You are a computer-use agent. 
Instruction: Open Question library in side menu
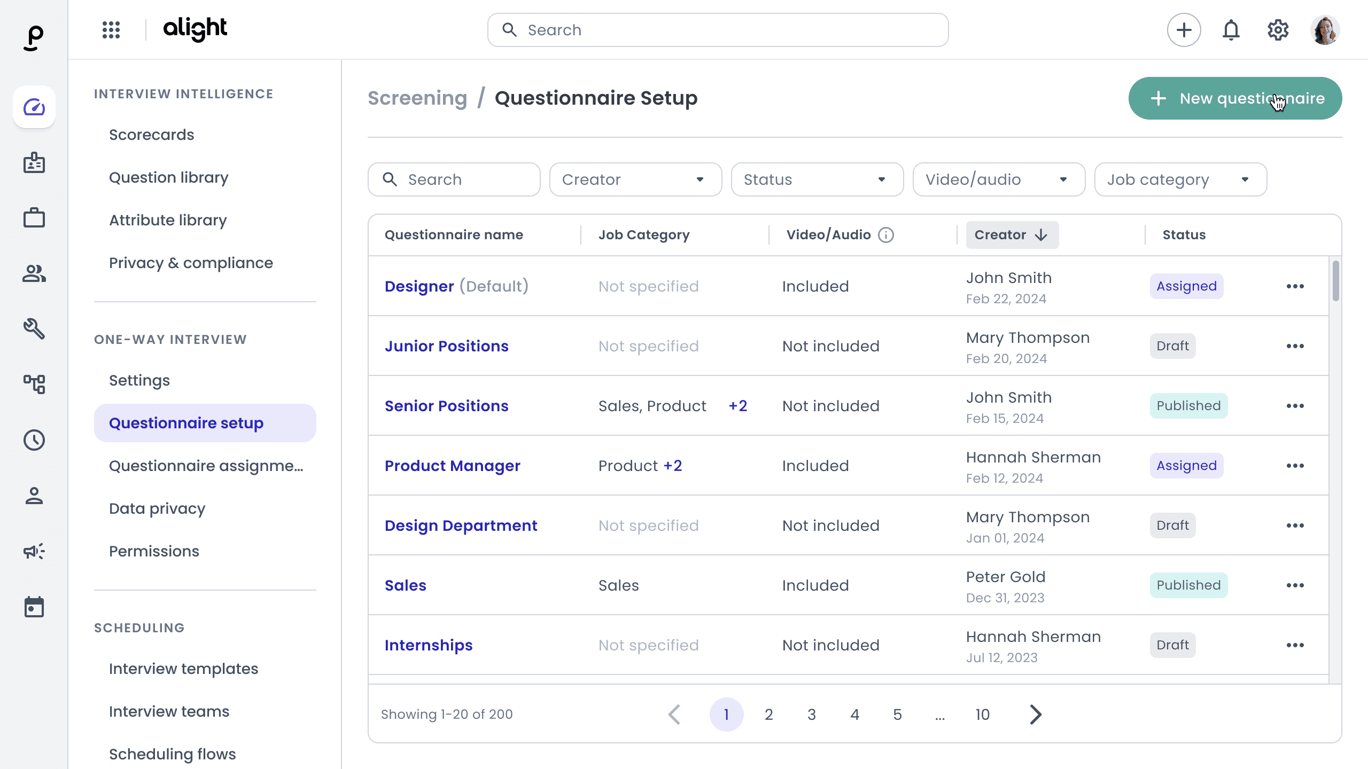pyautogui.click(x=168, y=177)
